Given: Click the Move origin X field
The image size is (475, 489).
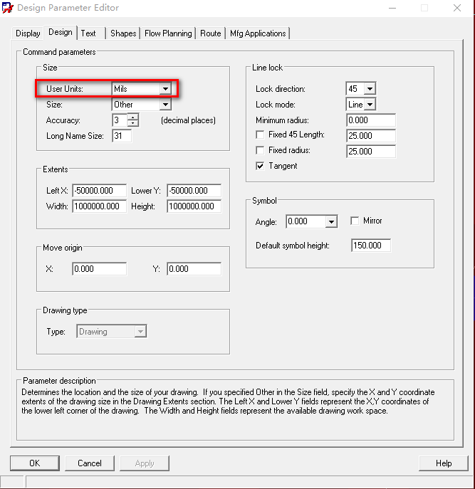Looking at the screenshot, I should click(x=100, y=269).
